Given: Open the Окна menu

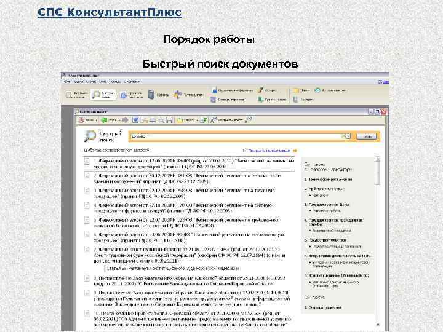Looking at the screenshot, I should point(103,82).
